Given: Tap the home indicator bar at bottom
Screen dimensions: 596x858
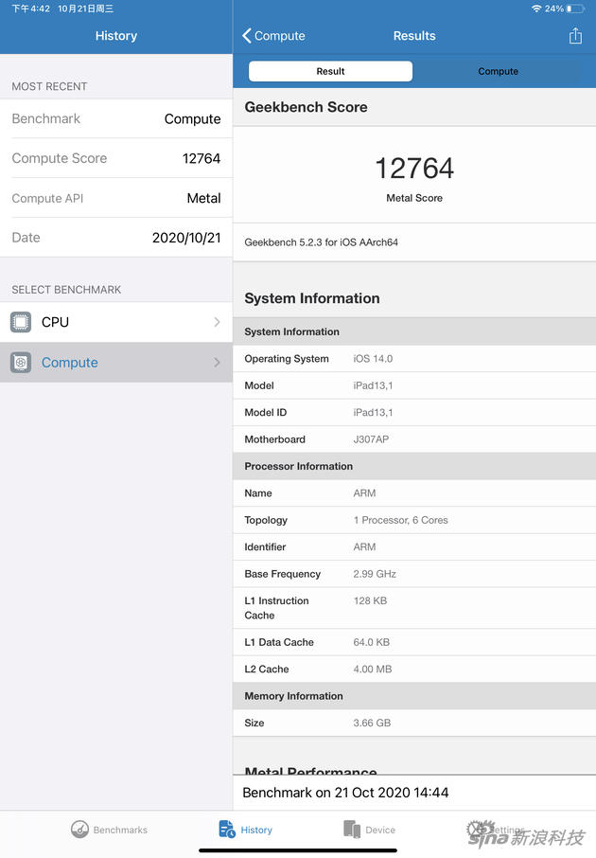Looking at the screenshot, I should (298, 850).
